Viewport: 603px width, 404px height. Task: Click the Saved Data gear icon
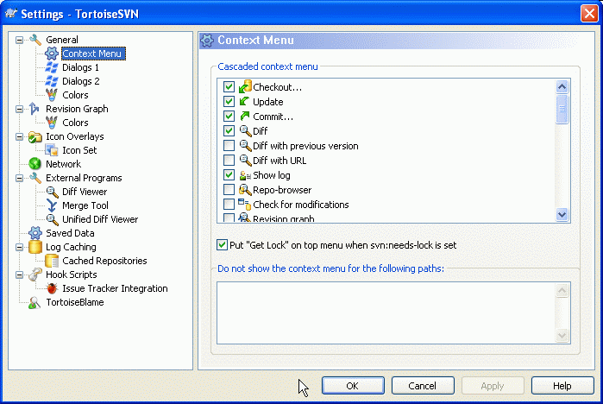pyautogui.click(x=35, y=233)
